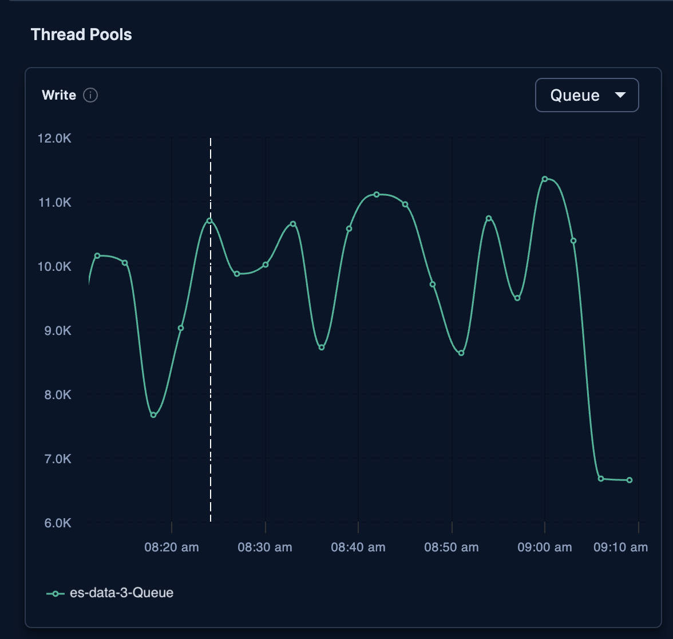Click the Write chart title
This screenshot has width=673, height=639.
[x=59, y=95]
